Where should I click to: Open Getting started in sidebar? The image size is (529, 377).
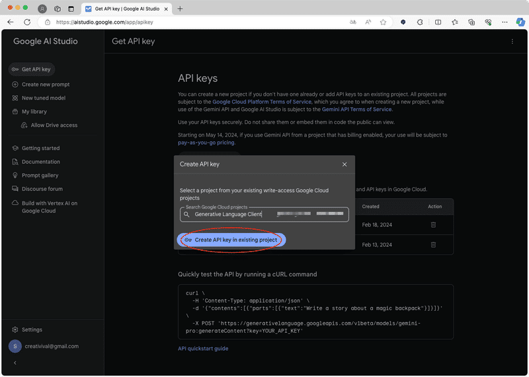36,149
